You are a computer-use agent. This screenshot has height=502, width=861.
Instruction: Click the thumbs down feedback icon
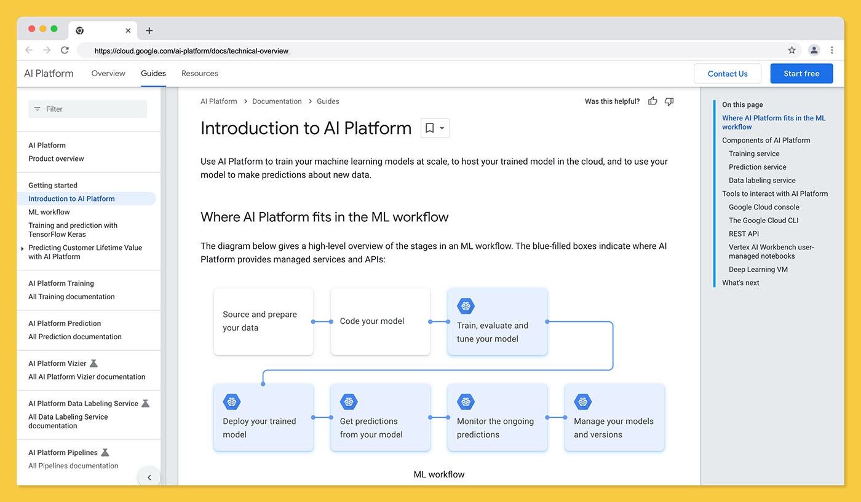tap(669, 101)
